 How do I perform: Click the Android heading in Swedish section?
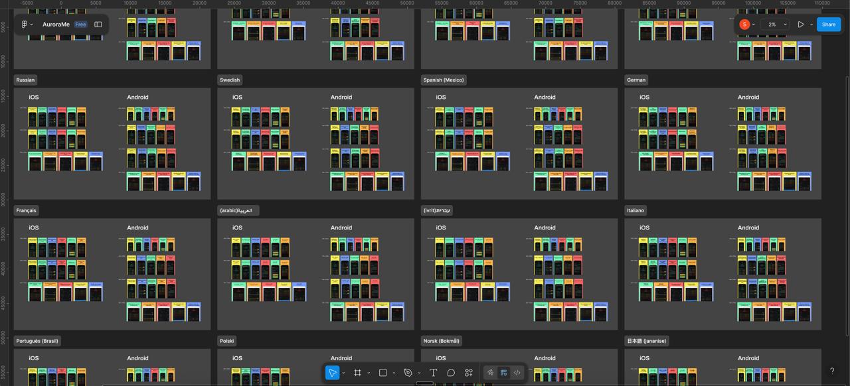coord(341,97)
